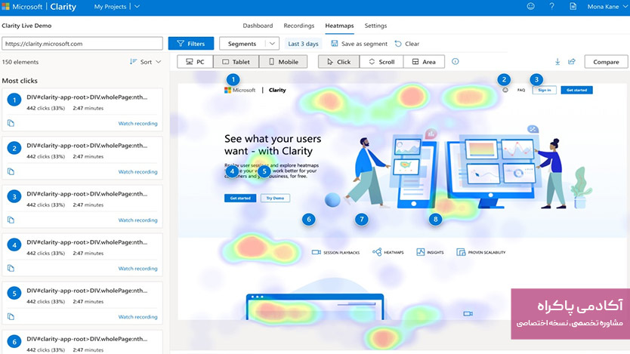Click the download heatmap icon
The image size is (630, 354).
pyautogui.click(x=557, y=62)
